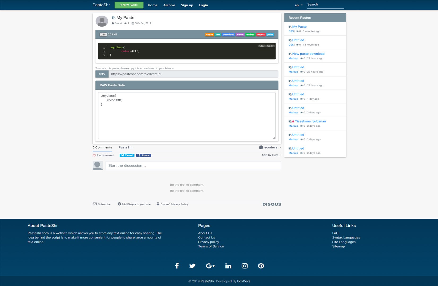Click the Contact Us footer link
This screenshot has height=286, width=438.
coord(207,237)
